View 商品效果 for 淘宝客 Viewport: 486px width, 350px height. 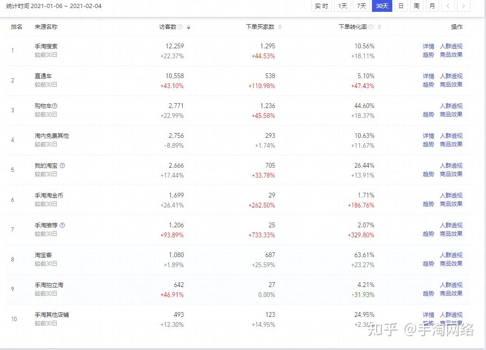click(x=451, y=263)
